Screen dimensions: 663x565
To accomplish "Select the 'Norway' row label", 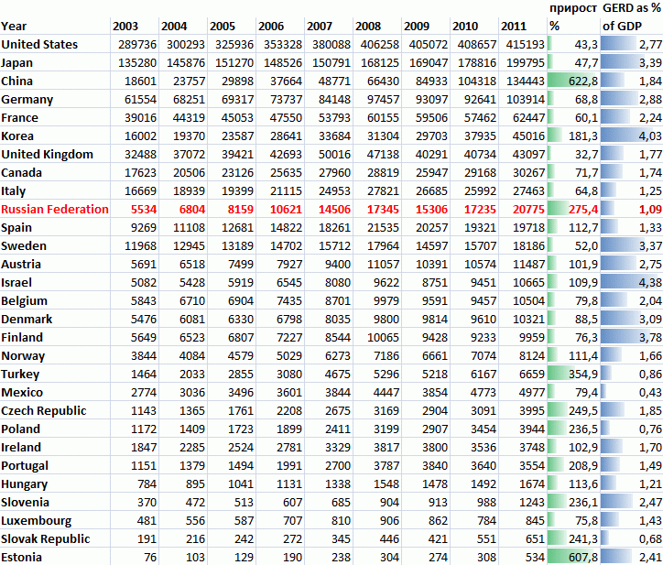I will click(x=23, y=356).
